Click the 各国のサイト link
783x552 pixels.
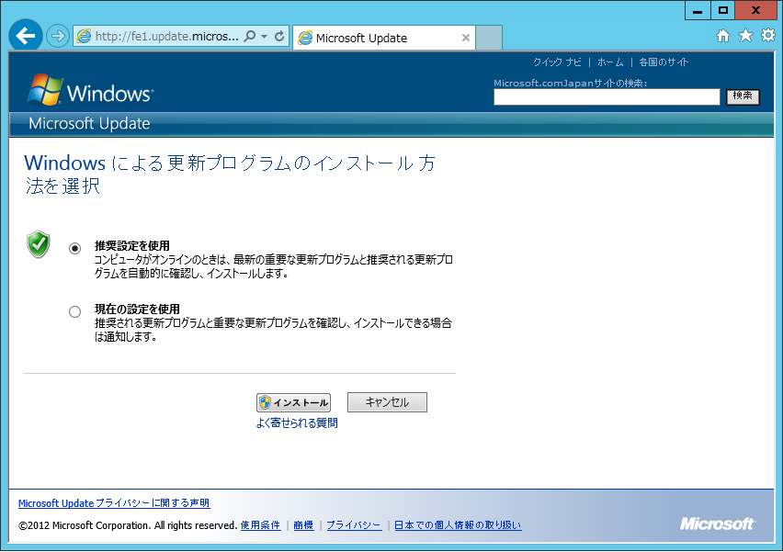(664, 62)
